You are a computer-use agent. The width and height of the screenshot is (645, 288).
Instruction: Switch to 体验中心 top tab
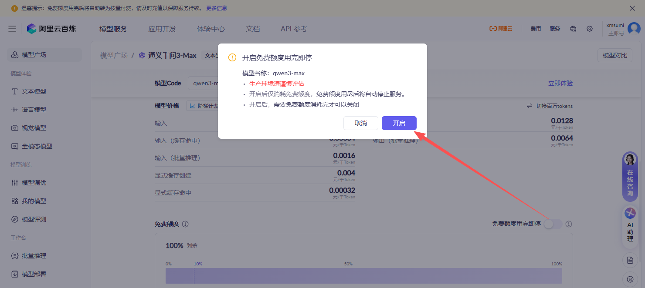click(x=211, y=29)
